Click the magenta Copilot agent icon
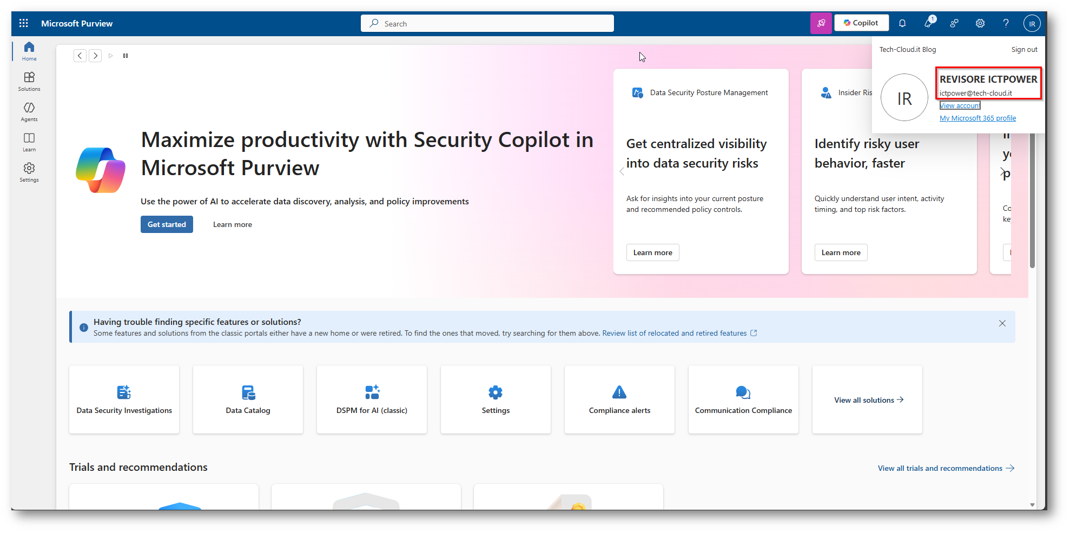This screenshot has width=1070, height=533. click(x=821, y=23)
